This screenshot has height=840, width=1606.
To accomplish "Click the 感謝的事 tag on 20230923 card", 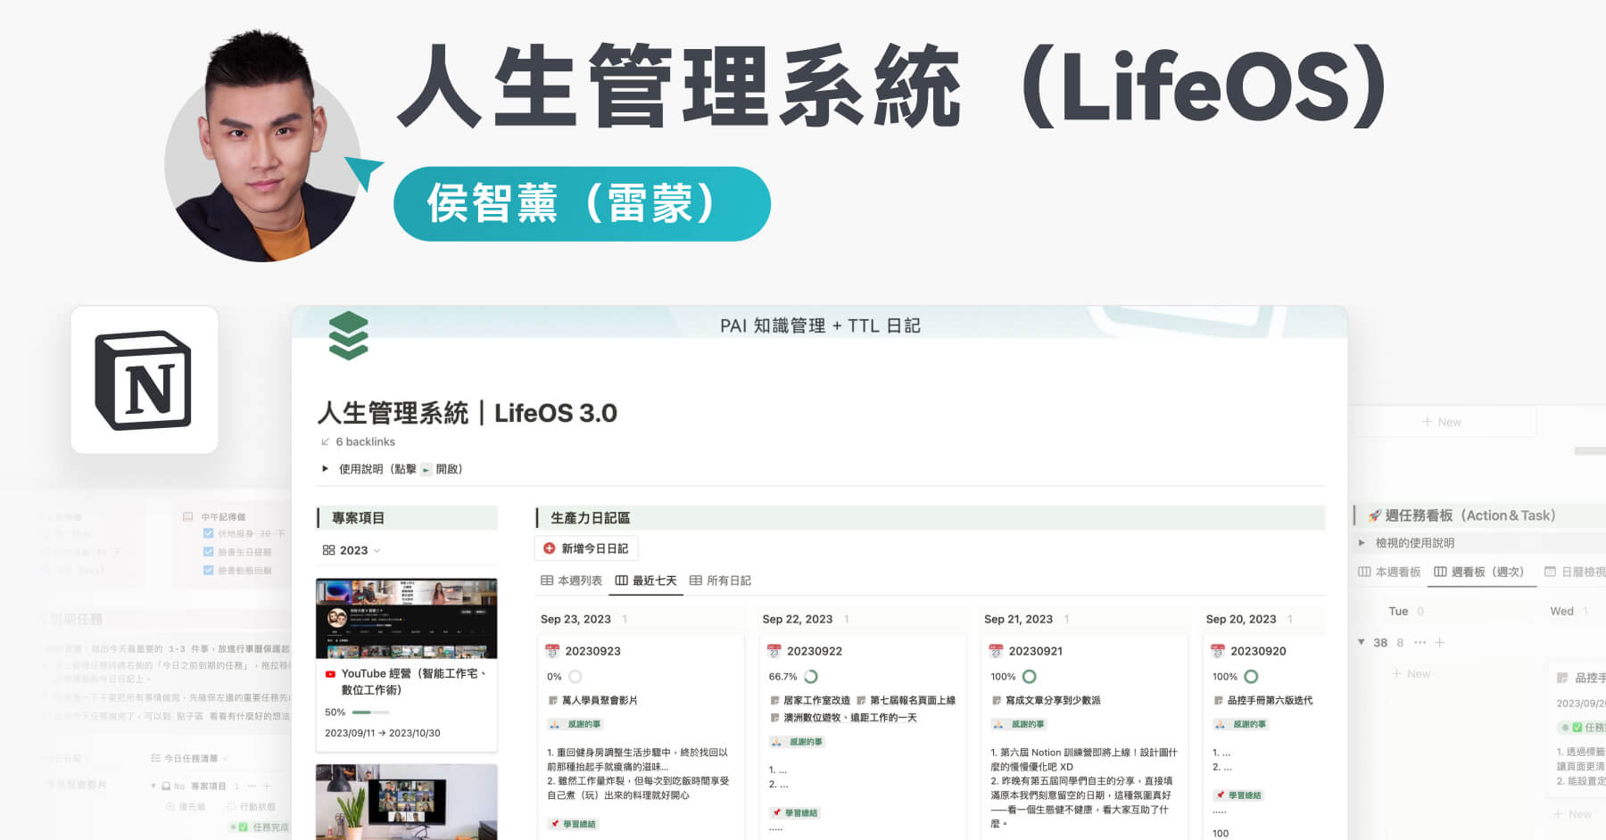I will [575, 724].
